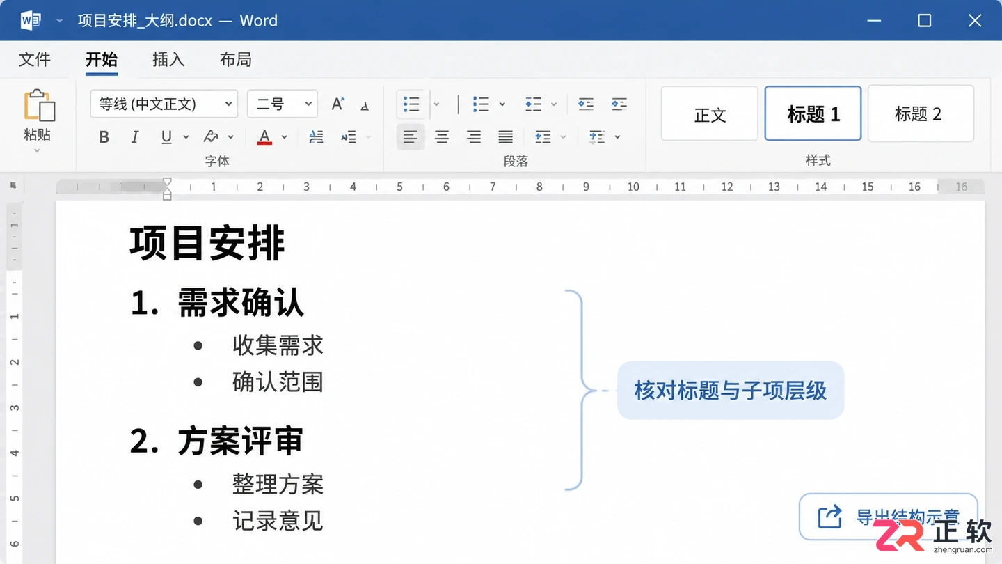Expand the highlight color dropdown arrow
This screenshot has width=1002, height=564.
[231, 137]
